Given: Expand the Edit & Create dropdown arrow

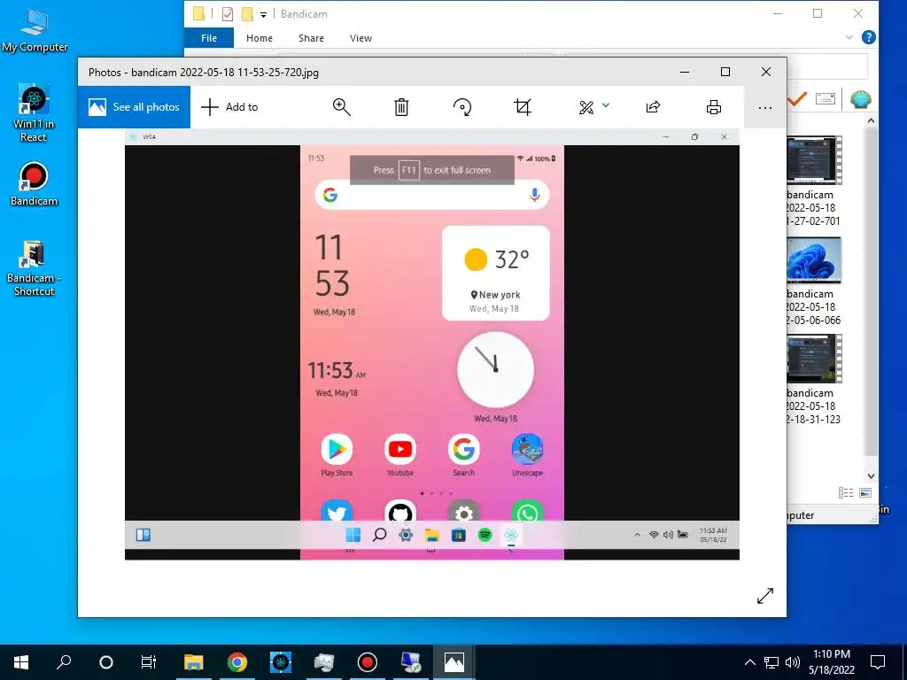Looking at the screenshot, I should 606,105.
